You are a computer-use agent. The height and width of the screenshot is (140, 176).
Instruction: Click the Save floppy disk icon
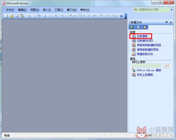17,16
